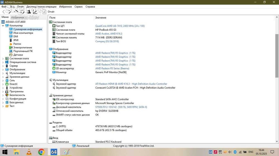Screen dimensions: 279x156
Task: Expand the Безопасность tree node
Action: click(x=3, y=95)
